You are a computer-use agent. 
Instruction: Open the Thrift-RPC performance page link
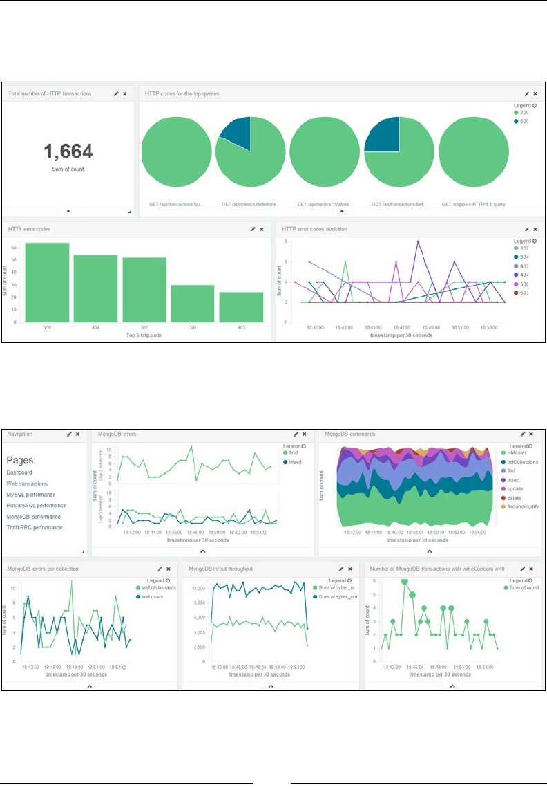35,528
